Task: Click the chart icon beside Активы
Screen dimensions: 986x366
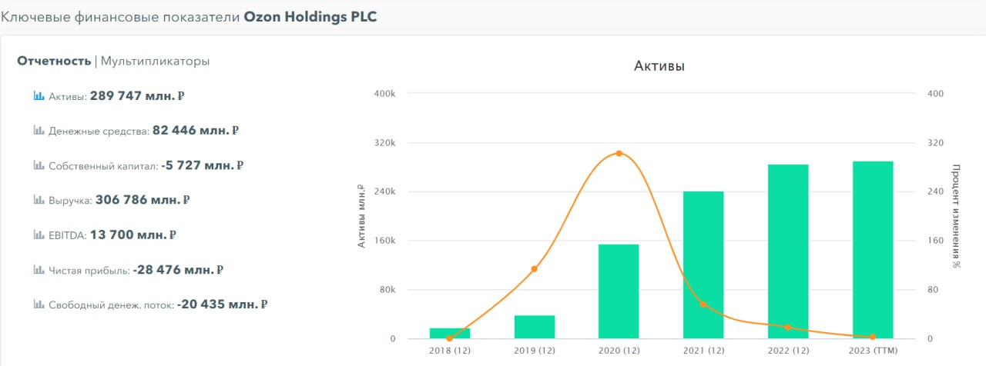Action: (x=39, y=96)
